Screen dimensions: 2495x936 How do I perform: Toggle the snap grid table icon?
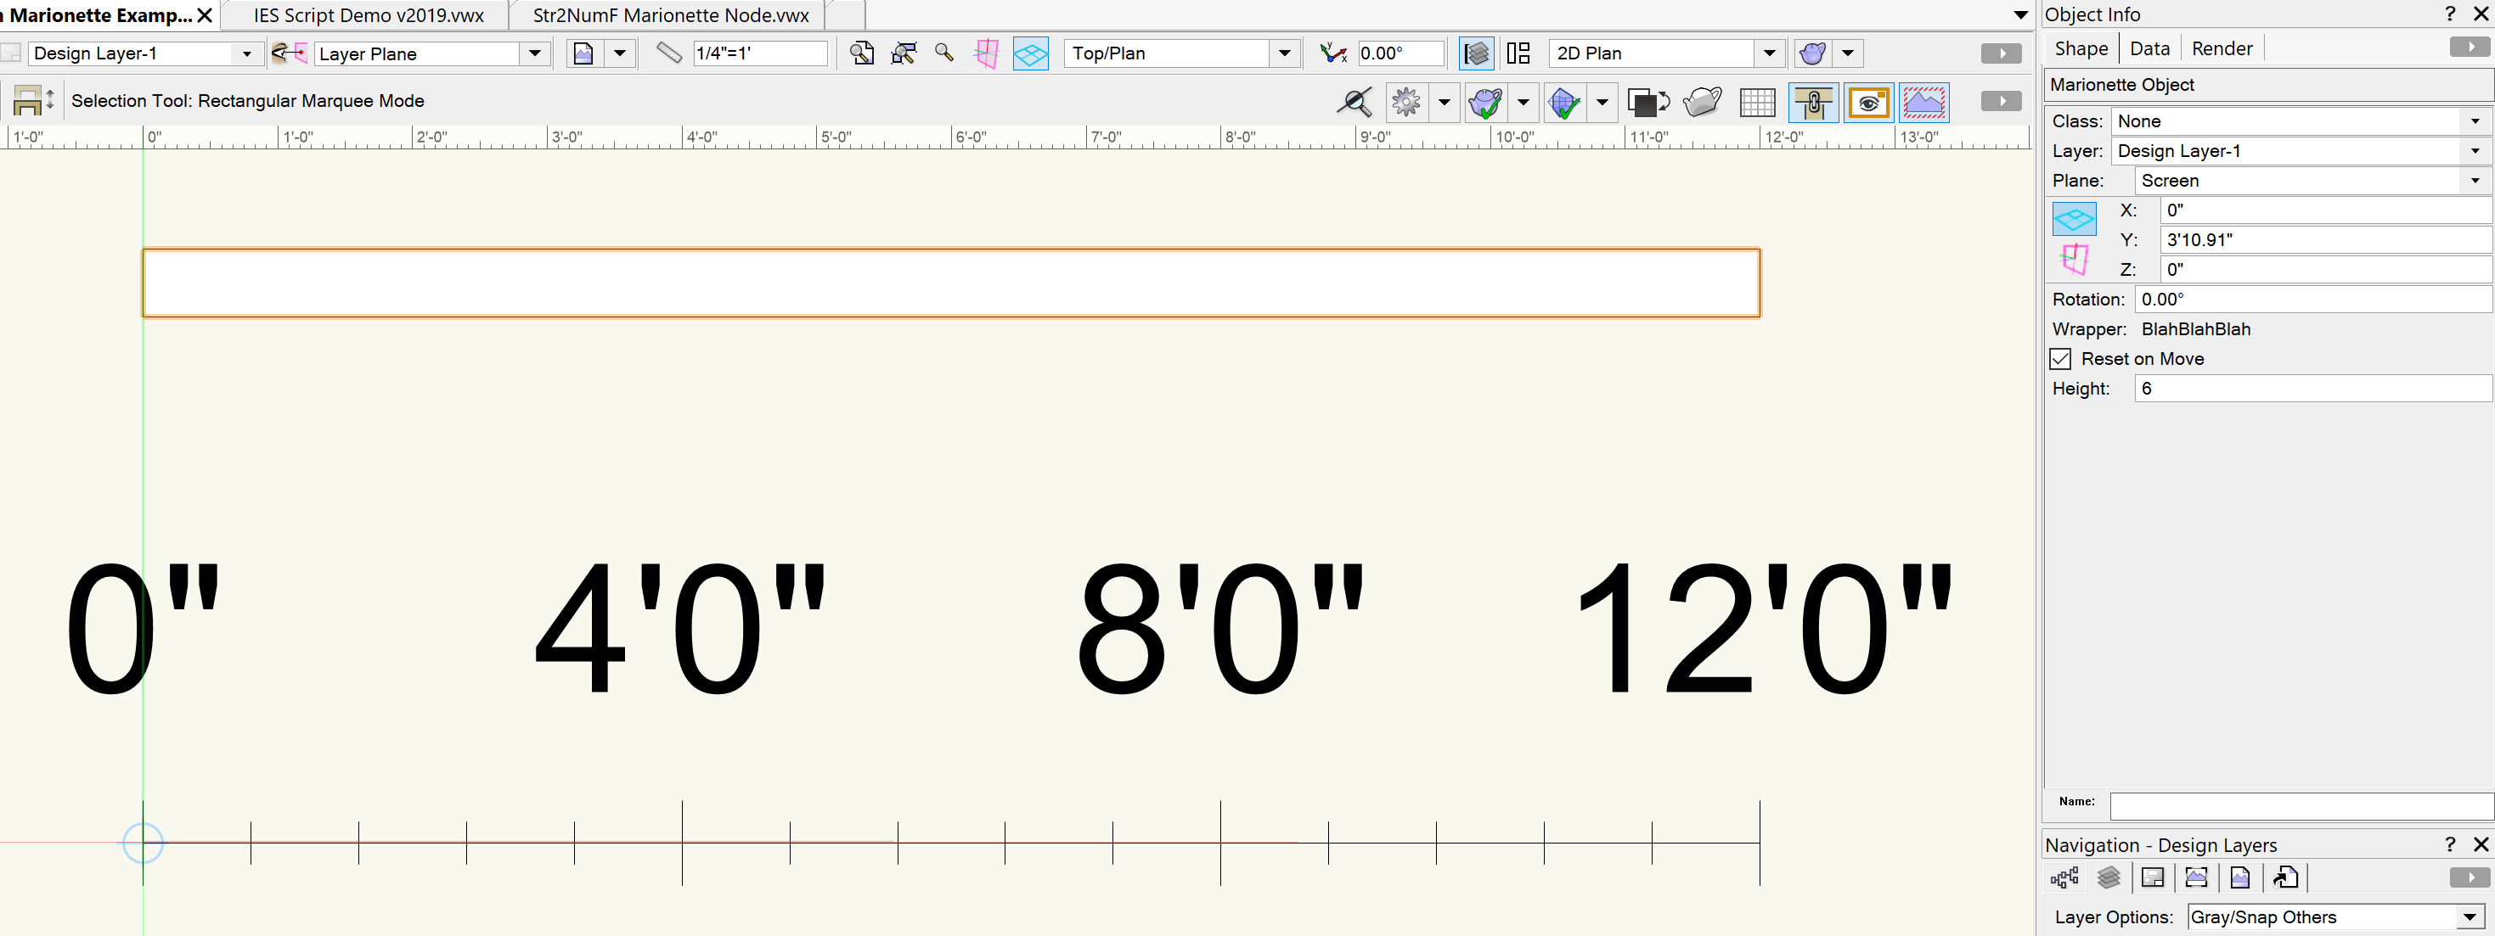point(1758,102)
